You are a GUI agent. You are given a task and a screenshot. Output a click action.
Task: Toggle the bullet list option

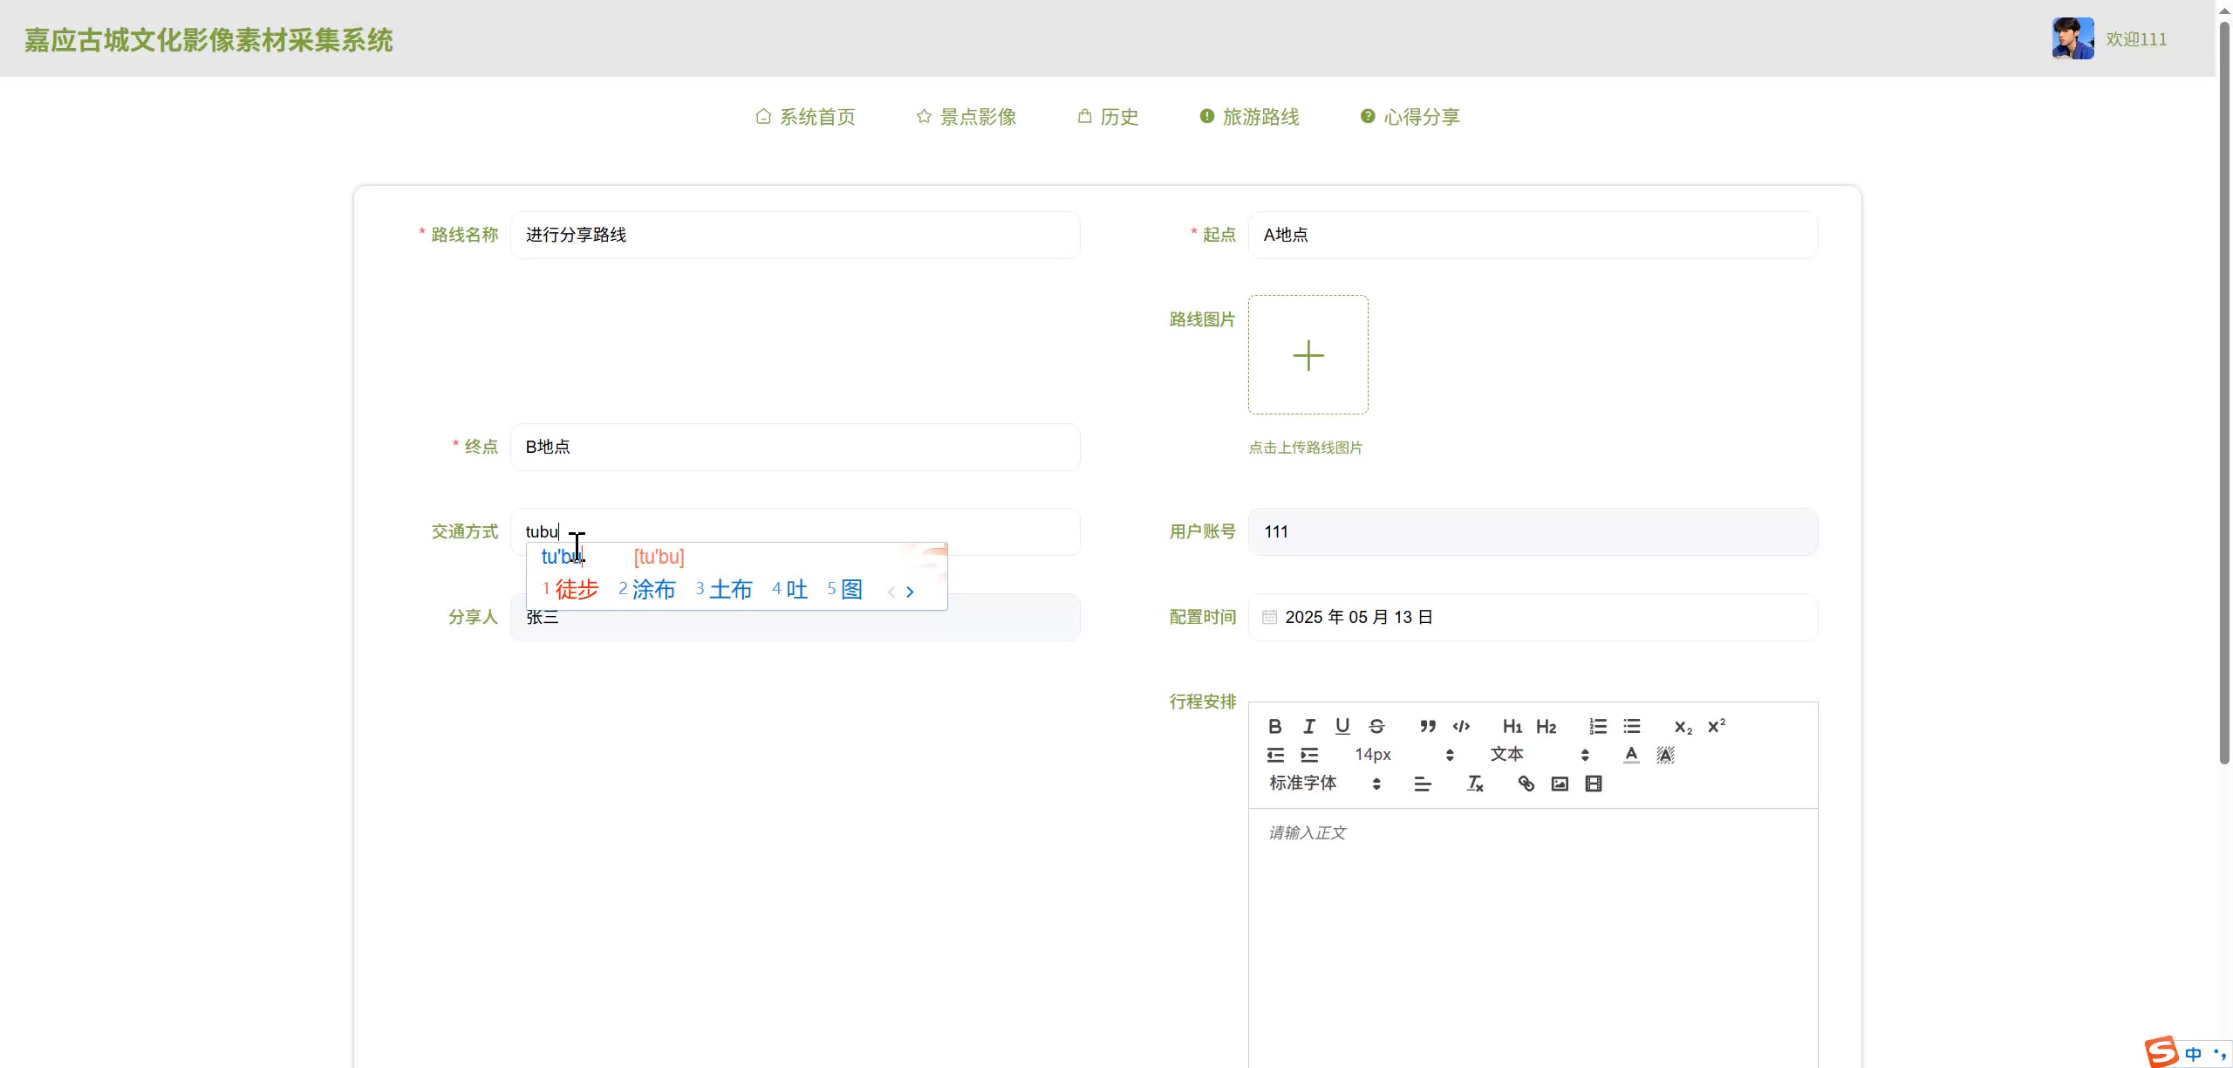click(x=1631, y=726)
